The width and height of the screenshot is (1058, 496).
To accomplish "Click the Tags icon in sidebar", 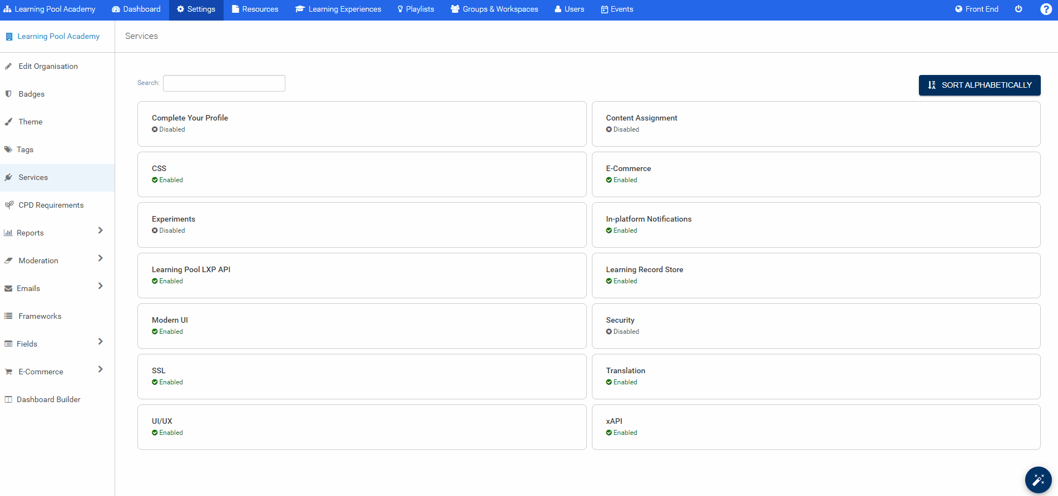I will [8, 149].
